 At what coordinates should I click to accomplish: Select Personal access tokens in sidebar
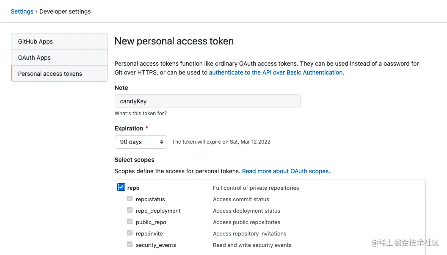tap(60, 74)
